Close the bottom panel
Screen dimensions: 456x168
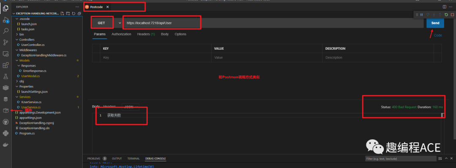(x=452, y=158)
